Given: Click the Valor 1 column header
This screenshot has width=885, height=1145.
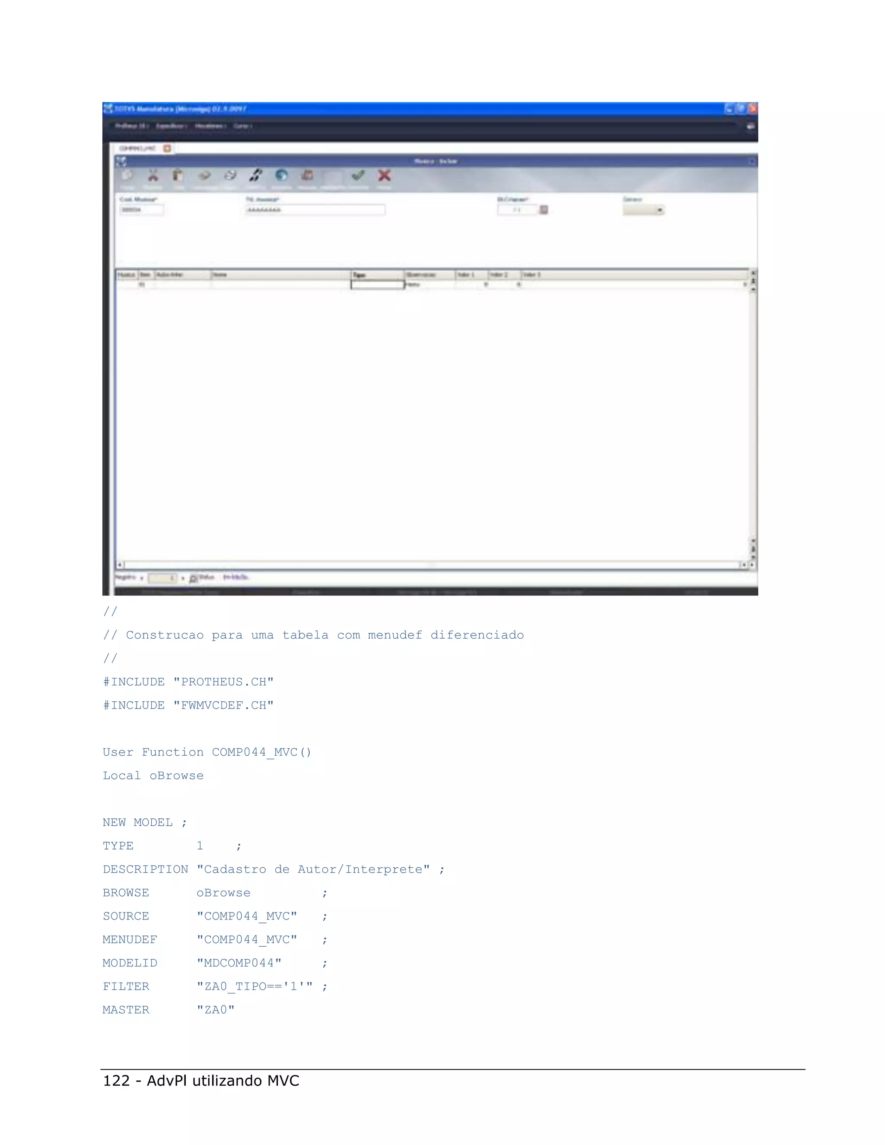Looking at the screenshot, I should tap(471, 275).
